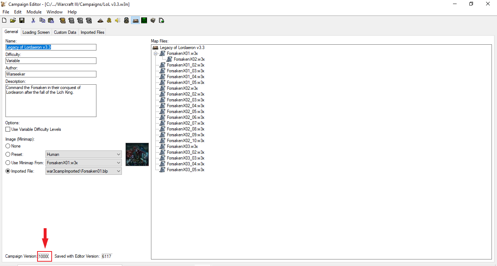This screenshot has height=266, width=497.
Task: Click the campaign minimap preview image
Action: click(x=137, y=154)
